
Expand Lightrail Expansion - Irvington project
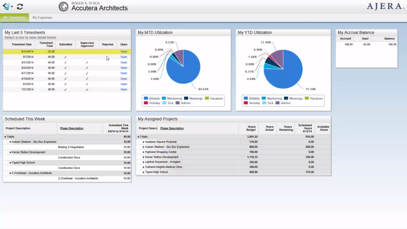point(143,162)
